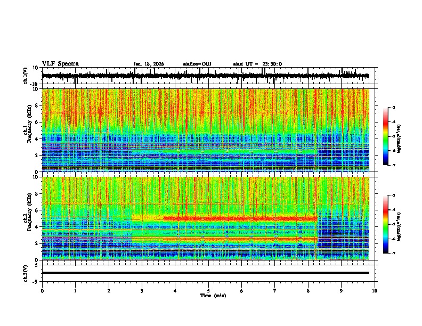
Task: Click Time axis tick label "10"
Action: coord(375,291)
